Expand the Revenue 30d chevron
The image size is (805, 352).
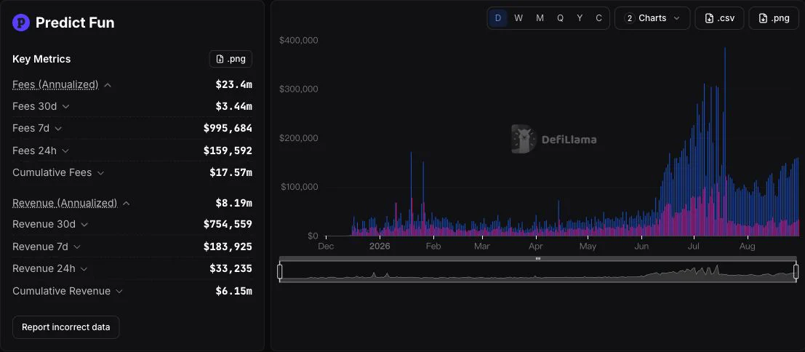(84, 225)
